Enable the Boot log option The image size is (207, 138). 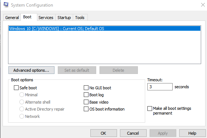[x=86, y=95]
